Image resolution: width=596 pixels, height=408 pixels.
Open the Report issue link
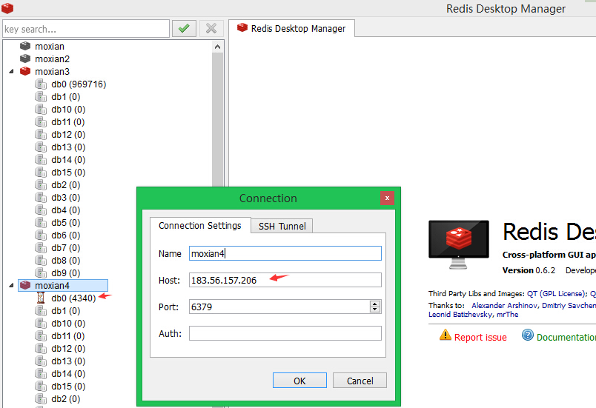480,338
